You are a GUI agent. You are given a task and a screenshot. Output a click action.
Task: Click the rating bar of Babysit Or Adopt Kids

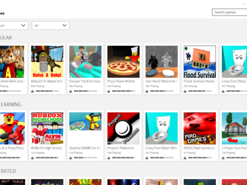coord(47,91)
